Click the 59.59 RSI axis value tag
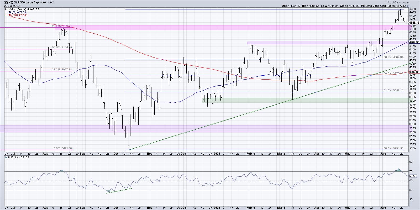The image size is (420, 210). 413,176
